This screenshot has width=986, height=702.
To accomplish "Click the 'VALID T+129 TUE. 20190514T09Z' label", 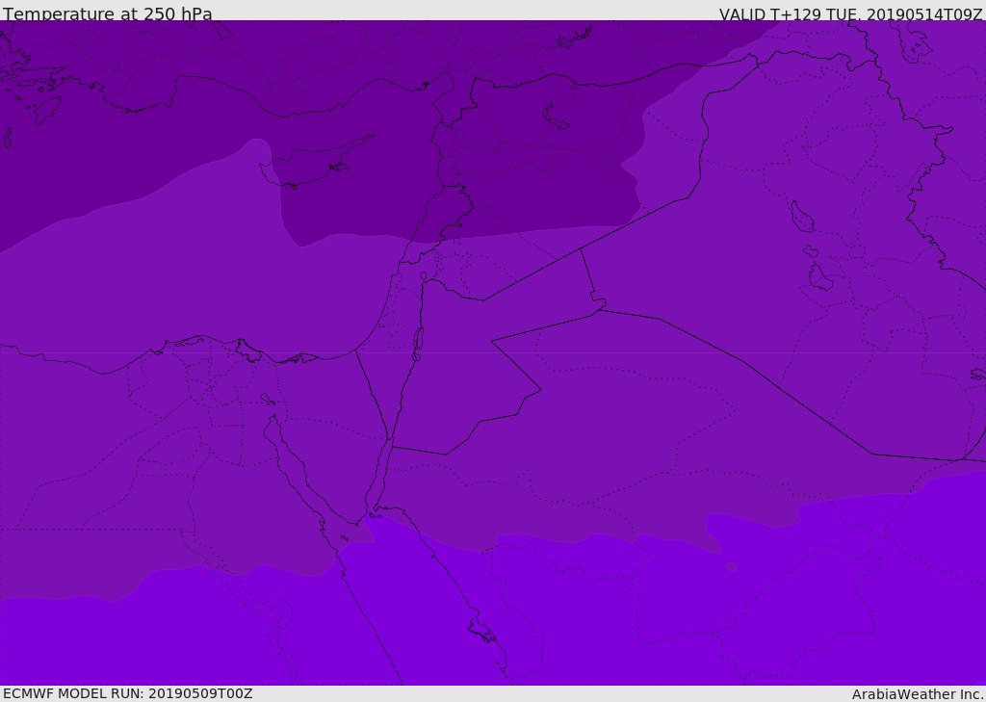I will point(851,14).
